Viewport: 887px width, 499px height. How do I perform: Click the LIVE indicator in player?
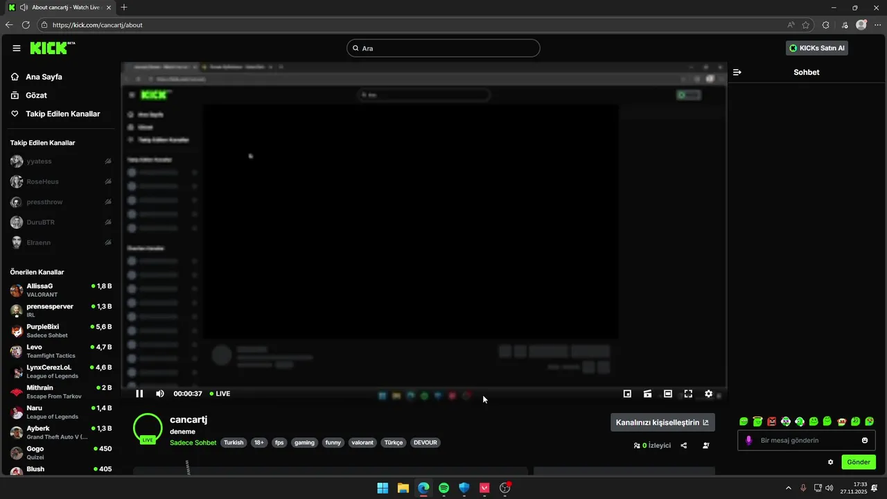220,394
